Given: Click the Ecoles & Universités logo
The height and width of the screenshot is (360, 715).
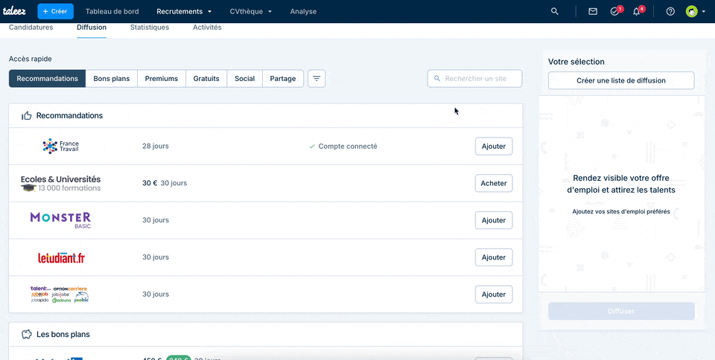Looking at the screenshot, I should pos(60,184).
